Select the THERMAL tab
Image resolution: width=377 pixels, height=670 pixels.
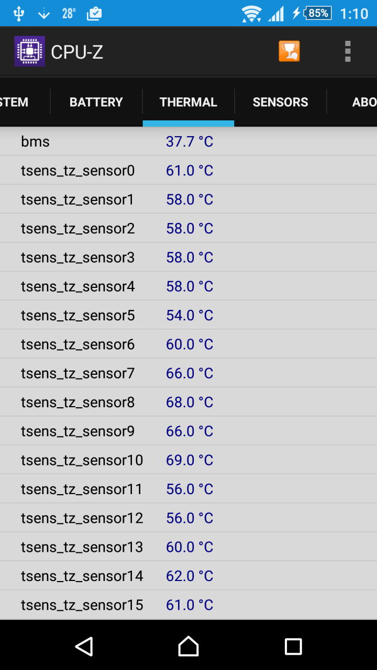(188, 102)
